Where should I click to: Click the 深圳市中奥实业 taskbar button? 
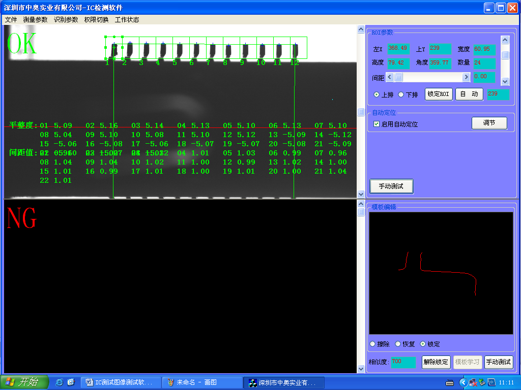[283, 382]
